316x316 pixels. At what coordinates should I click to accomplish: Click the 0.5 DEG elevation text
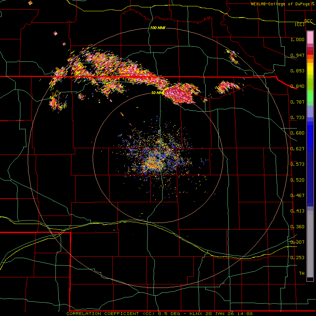pyautogui.click(x=169, y=314)
